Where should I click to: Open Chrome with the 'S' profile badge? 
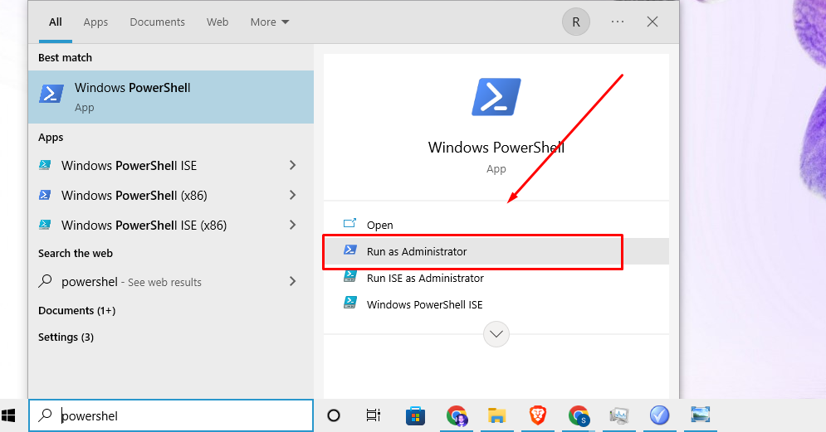[579, 415]
